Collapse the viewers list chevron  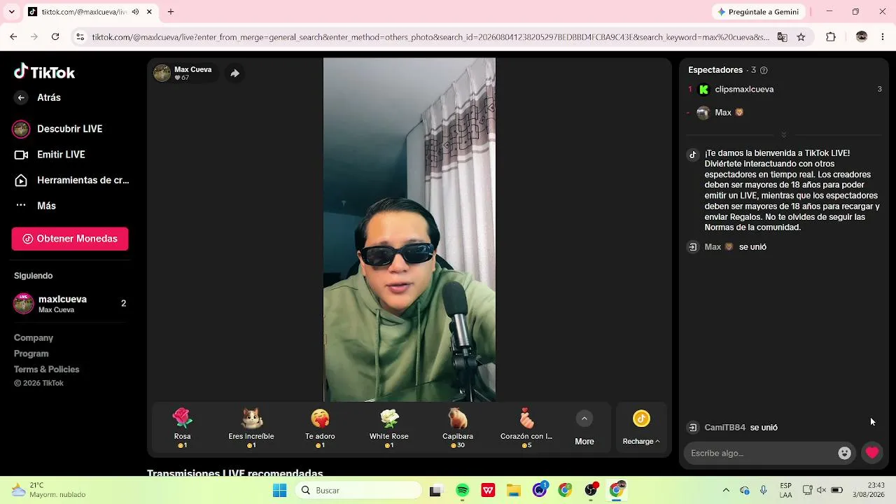click(783, 134)
